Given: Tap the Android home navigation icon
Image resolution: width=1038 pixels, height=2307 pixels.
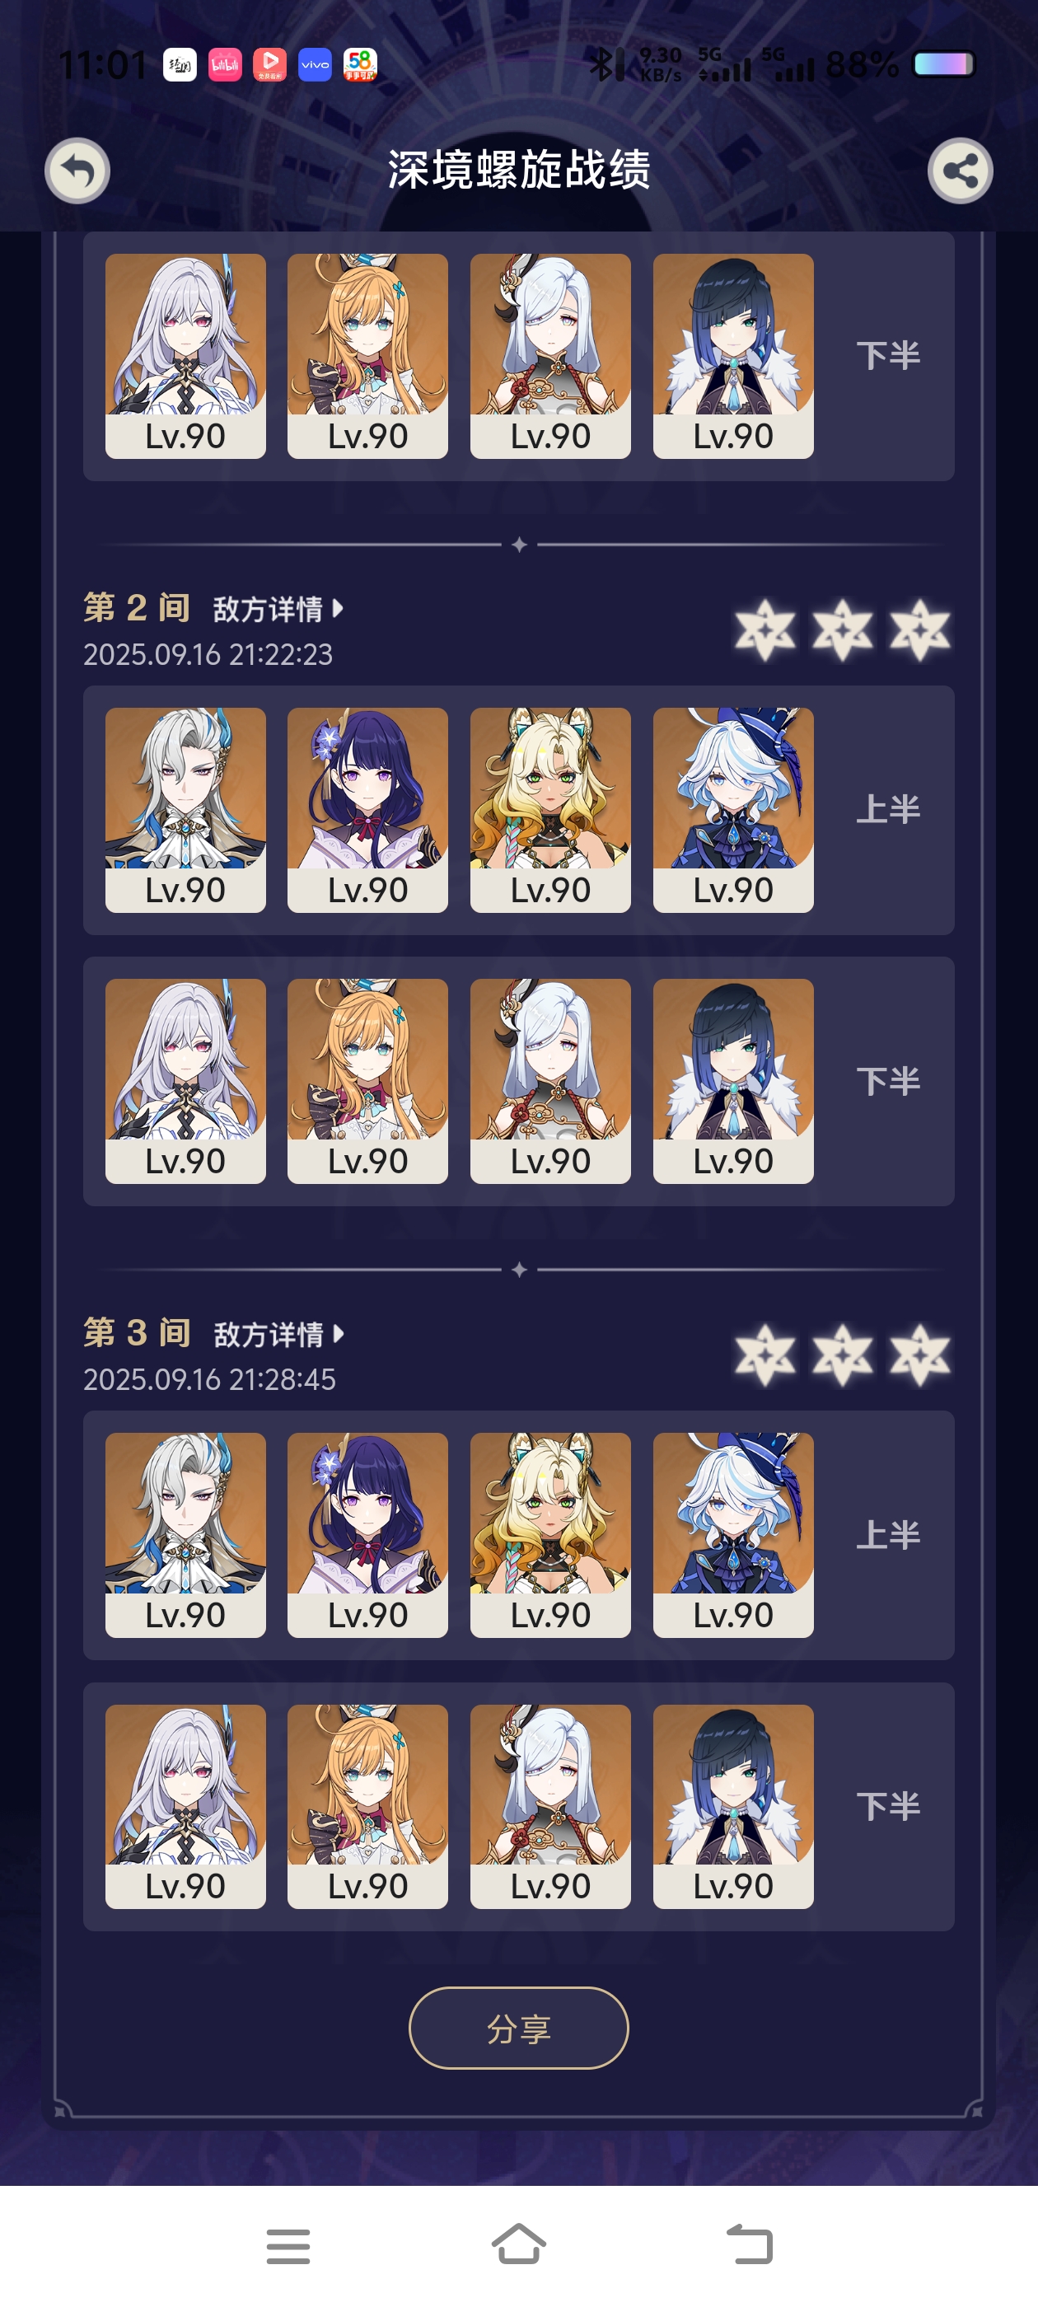Looking at the screenshot, I should tap(520, 2244).
